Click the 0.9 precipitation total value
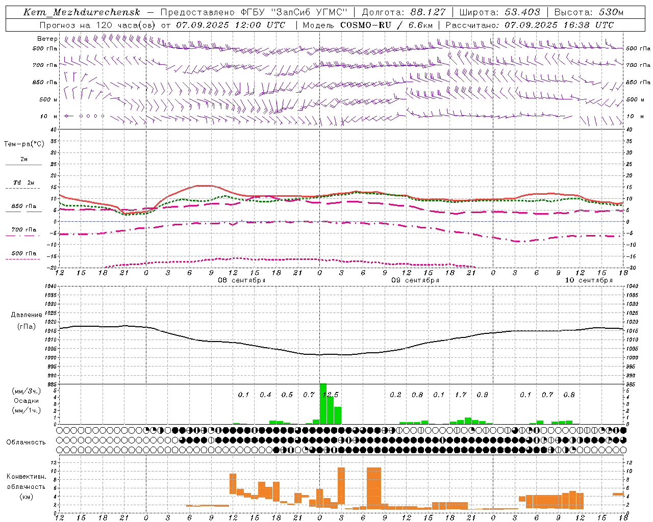 pyautogui.click(x=482, y=395)
